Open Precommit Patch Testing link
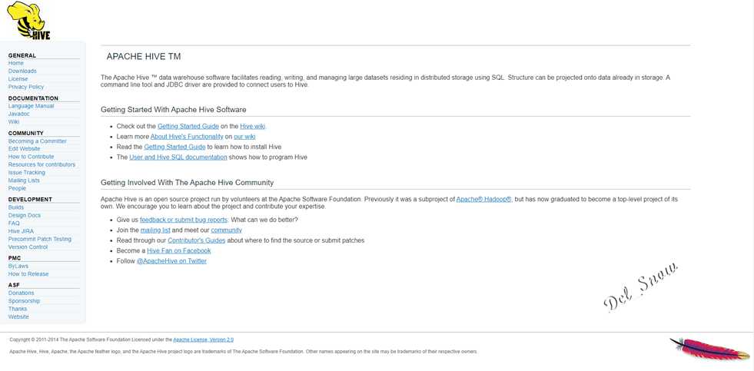The width and height of the screenshot is (754, 371). point(39,240)
